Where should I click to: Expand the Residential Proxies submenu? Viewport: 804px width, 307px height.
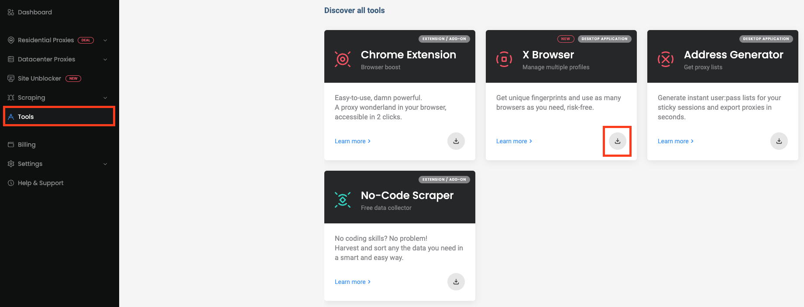pyautogui.click(x=105, y=40)
